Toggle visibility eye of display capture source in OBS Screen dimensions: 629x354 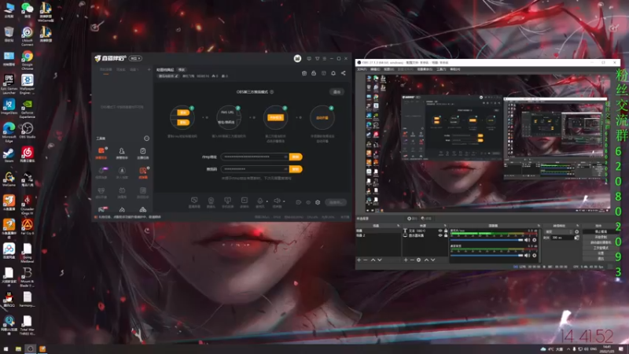(440, 235)
